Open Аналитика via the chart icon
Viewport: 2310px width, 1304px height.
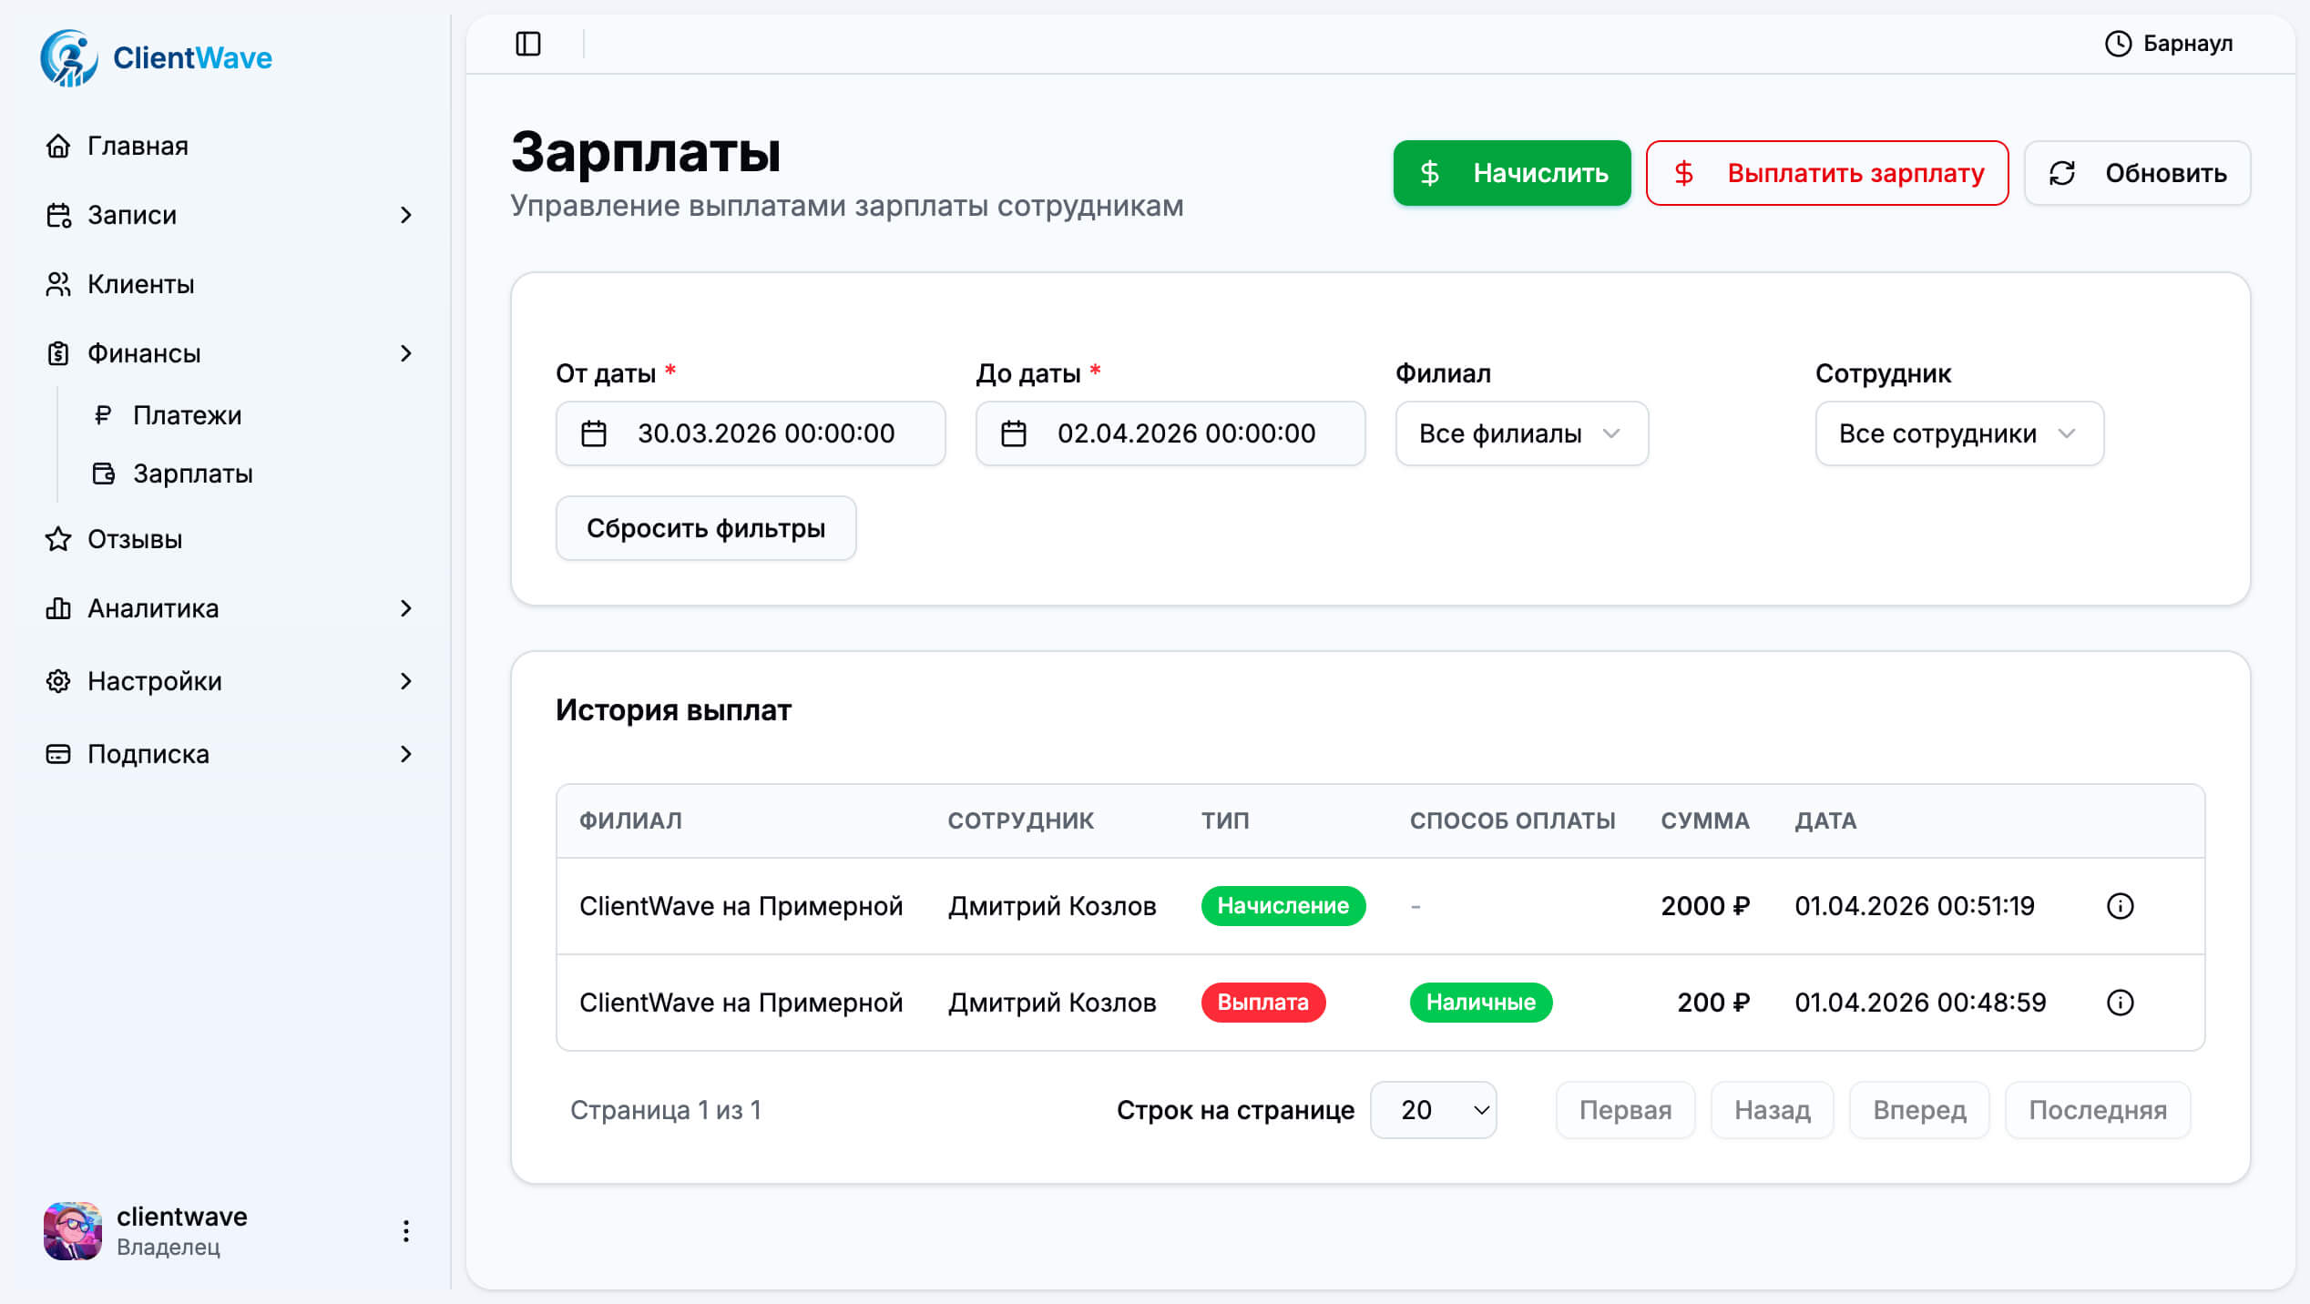tap(58, 608)
